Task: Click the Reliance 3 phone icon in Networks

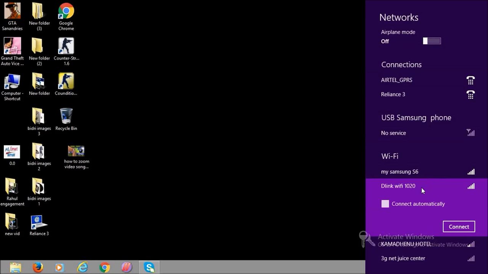Action: (471, 94)
